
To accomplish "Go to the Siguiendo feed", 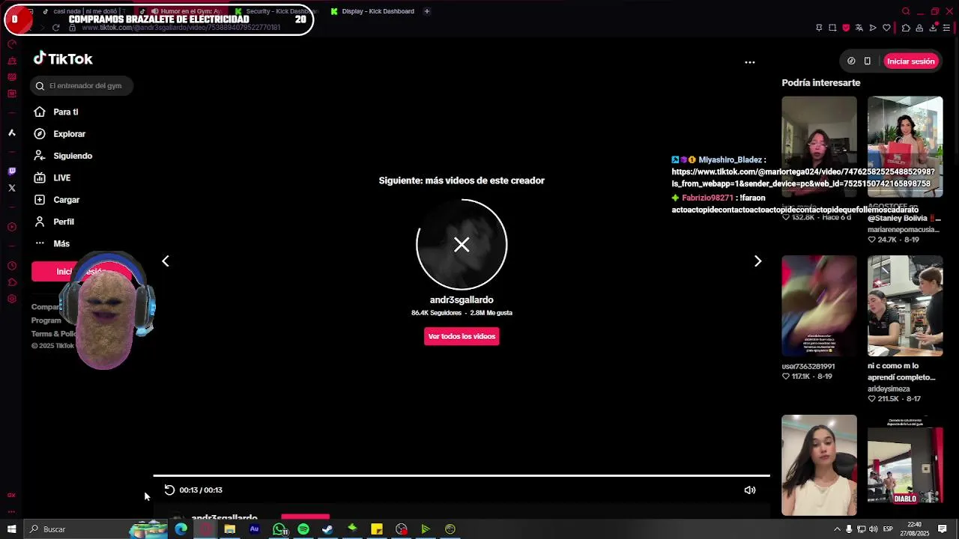I will 63,156.
